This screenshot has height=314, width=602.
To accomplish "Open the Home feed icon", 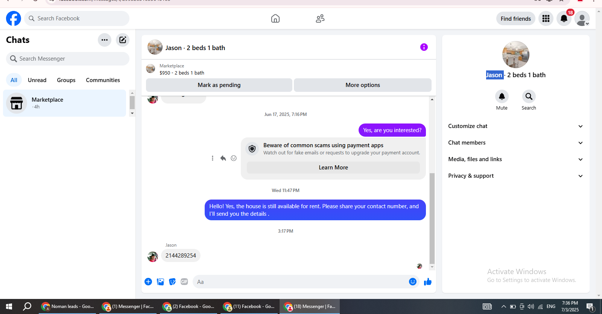I will [275, 18].
